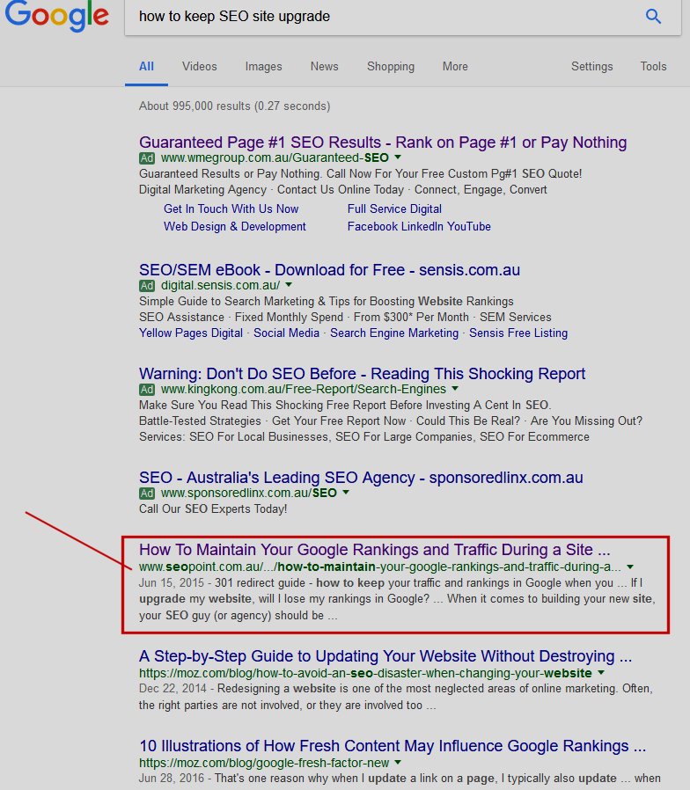Click the blue search magnifier icon
690x790 pixels.
click(x=653, y=16)
